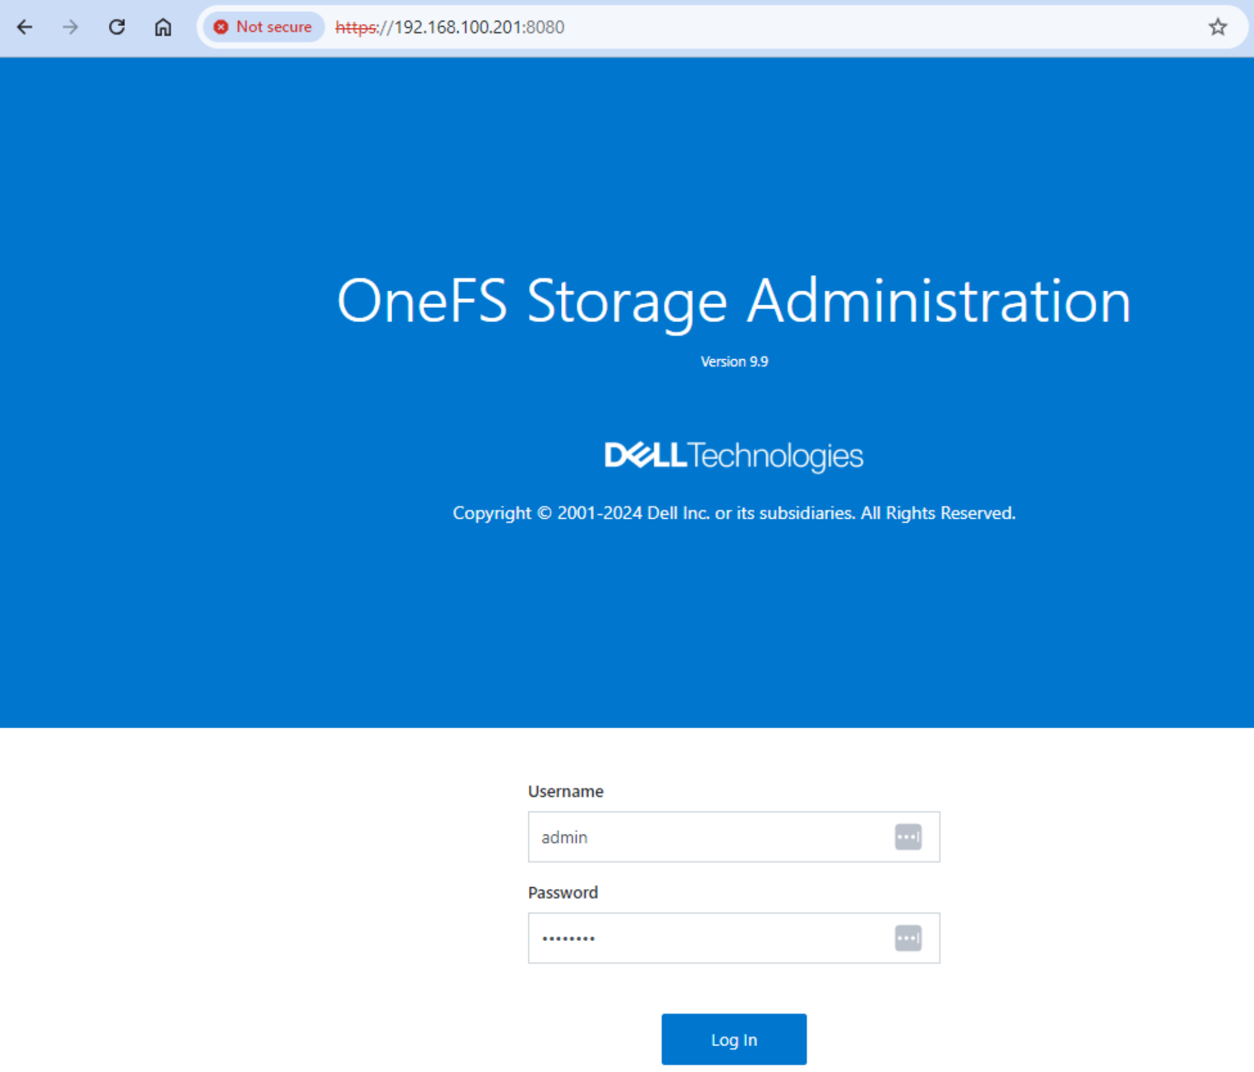The height and width of the screenshot is (1072, 1254).
Task: Open password manager icon in Username field
Action: pos(908,837)
